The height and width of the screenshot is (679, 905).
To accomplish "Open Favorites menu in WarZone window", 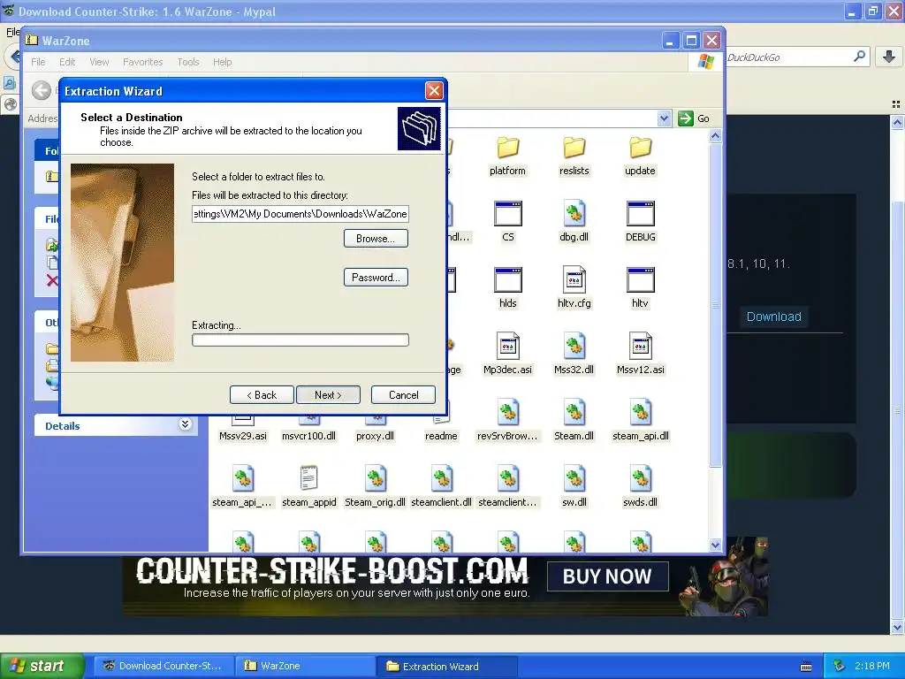I will tap(142, 62).
